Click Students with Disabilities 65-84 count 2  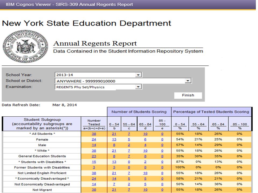point(145,162)
